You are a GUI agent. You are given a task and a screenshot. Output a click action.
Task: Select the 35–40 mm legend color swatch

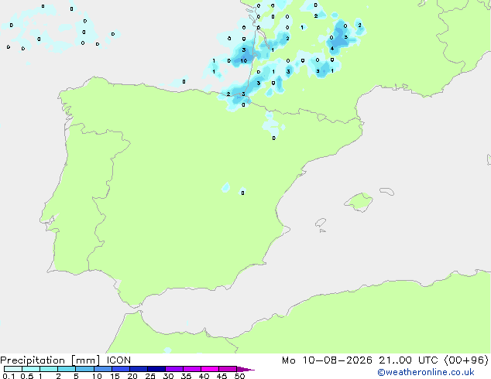[x=192, y=369]
